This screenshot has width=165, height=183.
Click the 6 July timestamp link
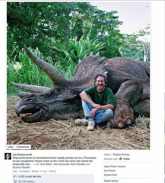tap(44, 171)
